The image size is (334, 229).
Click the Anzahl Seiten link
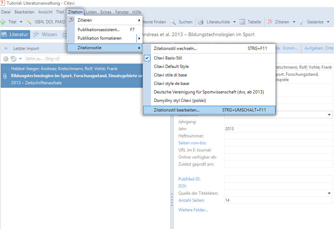tap(191, 200)
